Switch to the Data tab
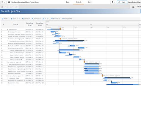Viewport: 141px width, 113px height. click(x=68, y=2)
